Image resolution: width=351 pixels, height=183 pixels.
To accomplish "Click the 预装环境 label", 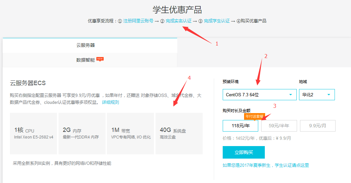I will tap(231, 82).
